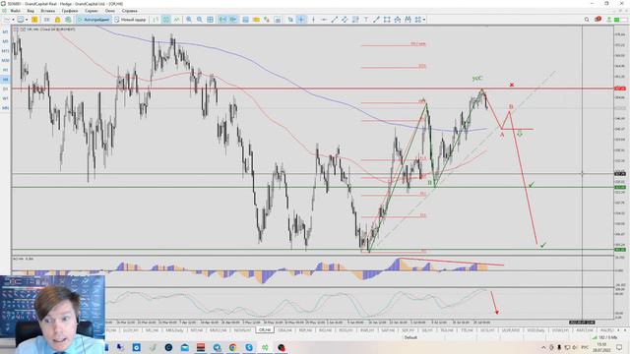The width and height of the screenshot is (630, 354).
Task: Open the Mail app from the taskbar
Action: coord(185,347)
